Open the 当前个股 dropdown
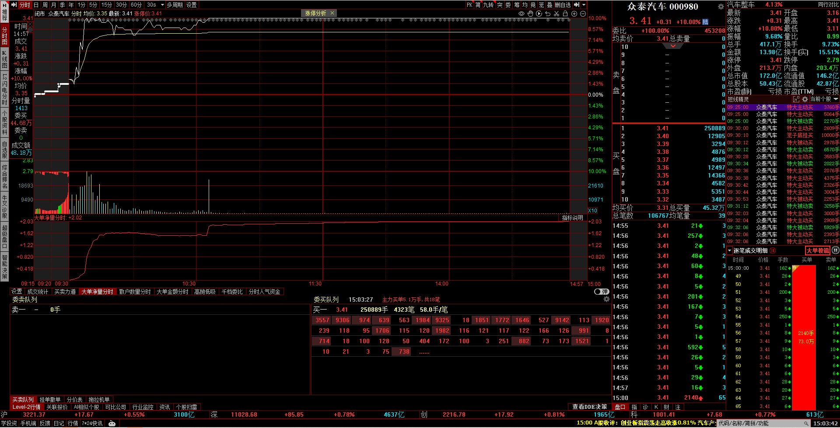The image size is (840, 428). coord(824,99)
